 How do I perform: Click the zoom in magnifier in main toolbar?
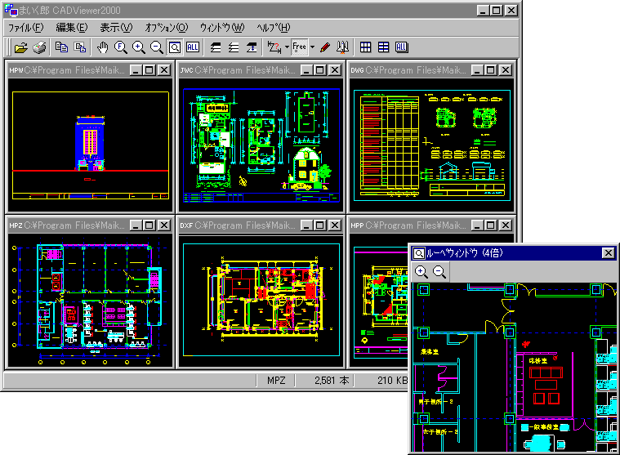click(x=138, y=47)
